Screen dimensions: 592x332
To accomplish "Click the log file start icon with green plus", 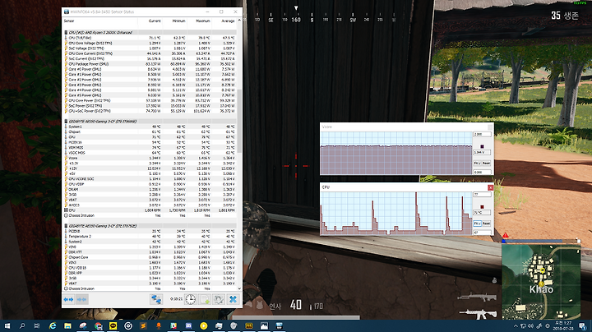I will coord(205,300).
